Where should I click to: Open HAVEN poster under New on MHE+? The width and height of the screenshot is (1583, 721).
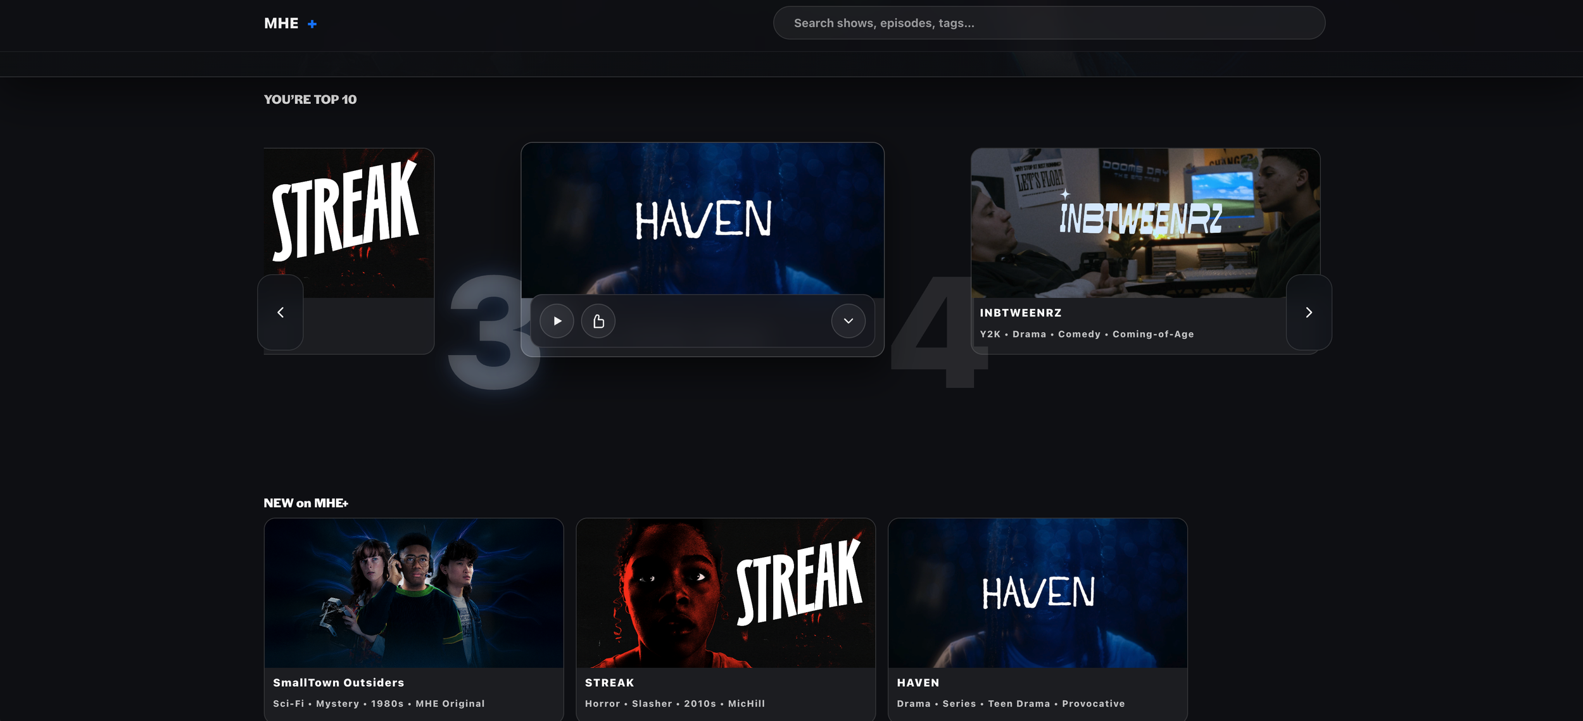1037,592
